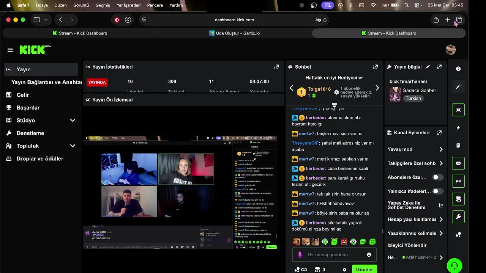Reload the page in Safari address bar
Viewport: 486px width, 273px height.
coord(325,20)
